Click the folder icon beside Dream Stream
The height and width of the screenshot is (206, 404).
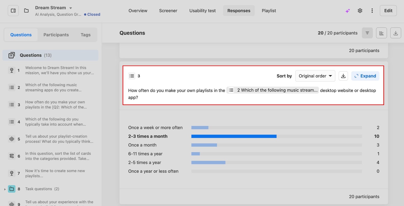coord(26,11)
